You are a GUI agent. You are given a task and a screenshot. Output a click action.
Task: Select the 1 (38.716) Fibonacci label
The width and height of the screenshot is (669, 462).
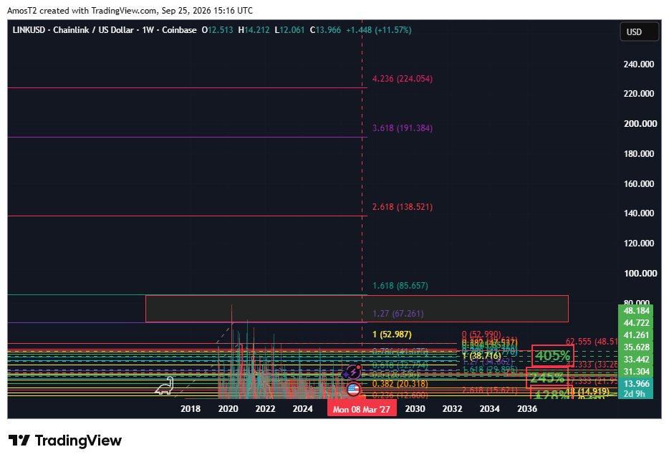coord(482,355)
